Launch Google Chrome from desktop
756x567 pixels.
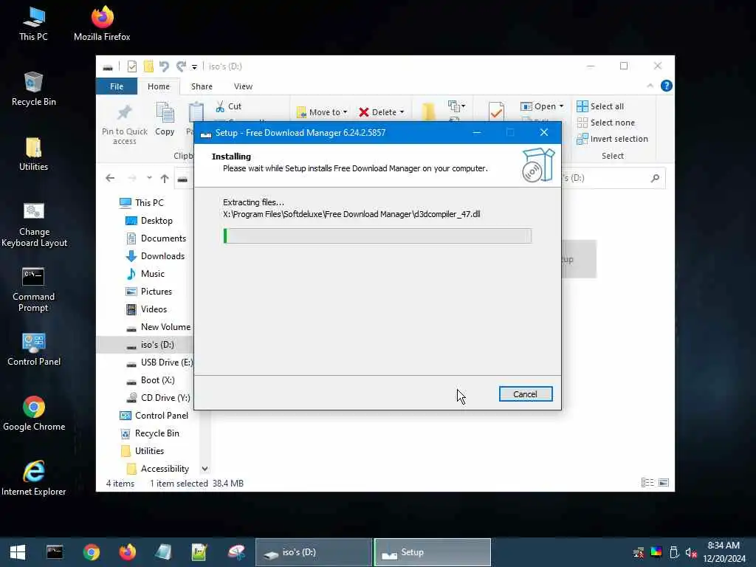coord(34,413)
